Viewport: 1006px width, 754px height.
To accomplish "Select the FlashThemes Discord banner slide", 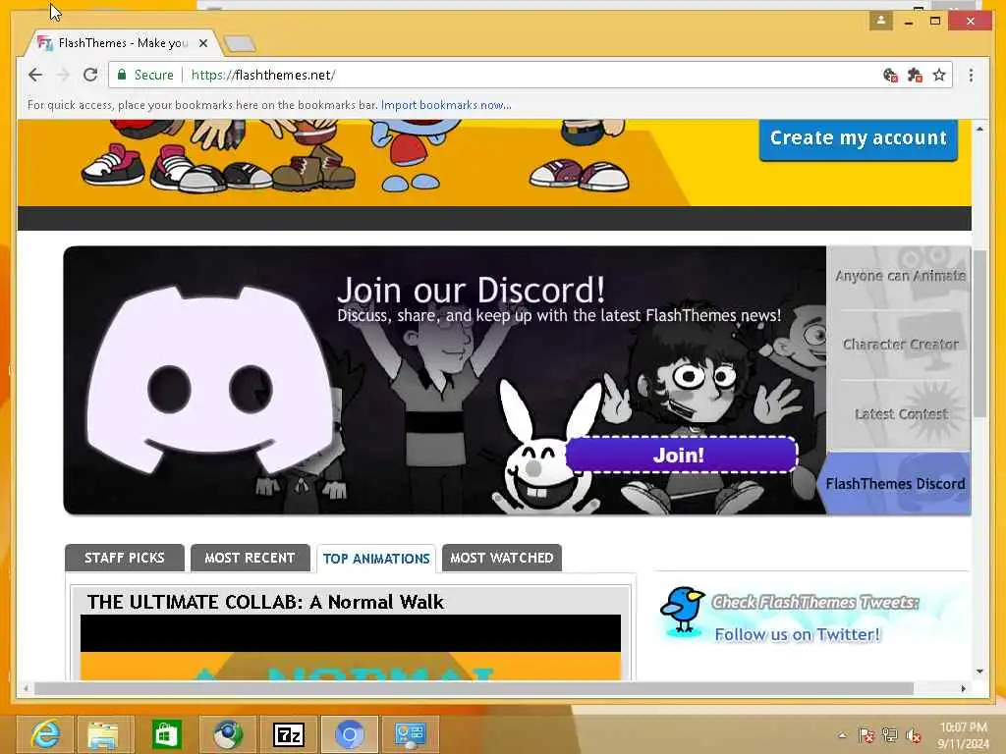I will pos(896,483).
